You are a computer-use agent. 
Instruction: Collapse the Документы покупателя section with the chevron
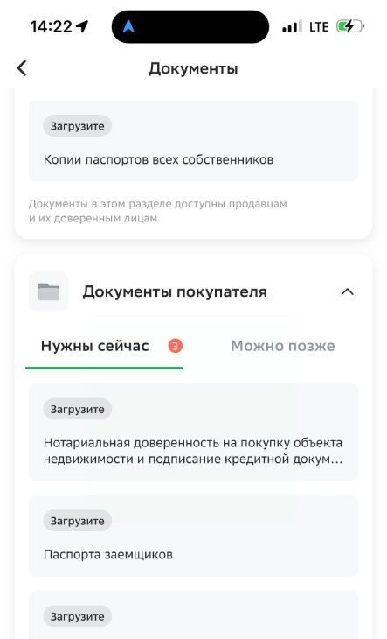[347, 292]
